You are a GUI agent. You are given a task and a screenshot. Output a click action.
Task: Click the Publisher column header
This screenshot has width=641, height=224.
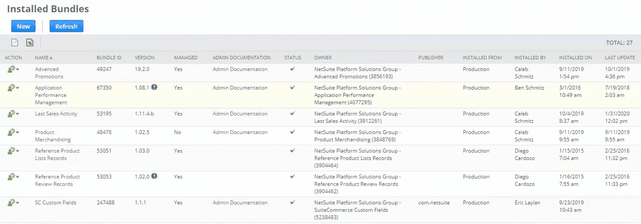[x=431, y=58]
